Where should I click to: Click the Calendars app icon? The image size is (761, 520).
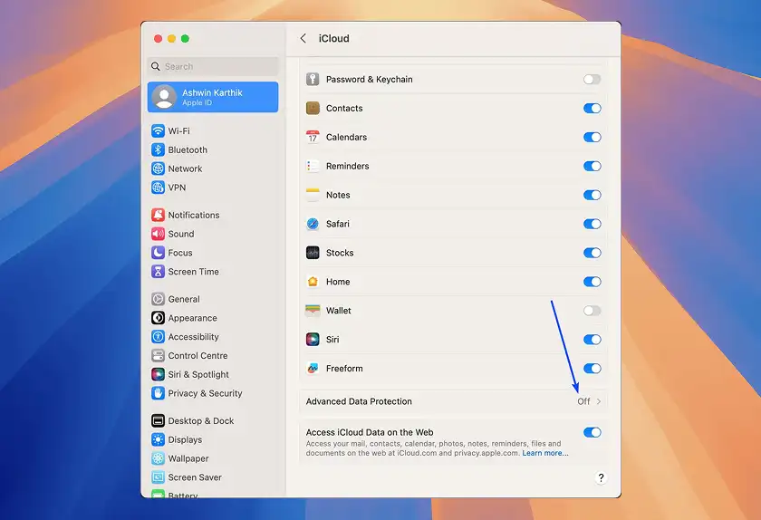tap(313, 137)
